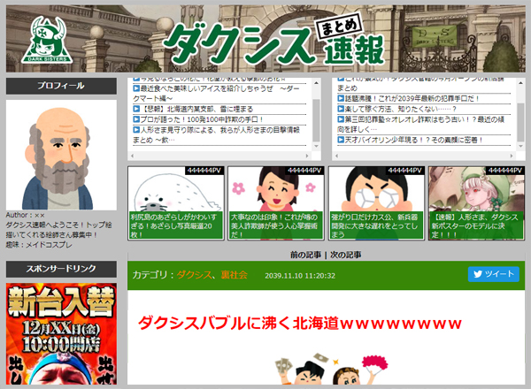The width and height of the screenshot is (531, 389).
Task: Click right arrow of right list horizontal scrollbar
Action: pyautogui.click(x=512, y=156)
